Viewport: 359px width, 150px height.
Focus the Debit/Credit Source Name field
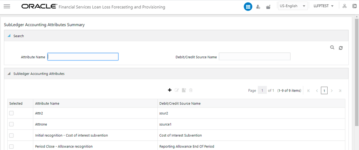pos(255,57)
